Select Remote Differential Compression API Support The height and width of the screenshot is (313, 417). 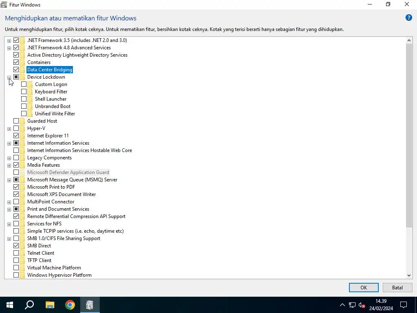(76, 216)
